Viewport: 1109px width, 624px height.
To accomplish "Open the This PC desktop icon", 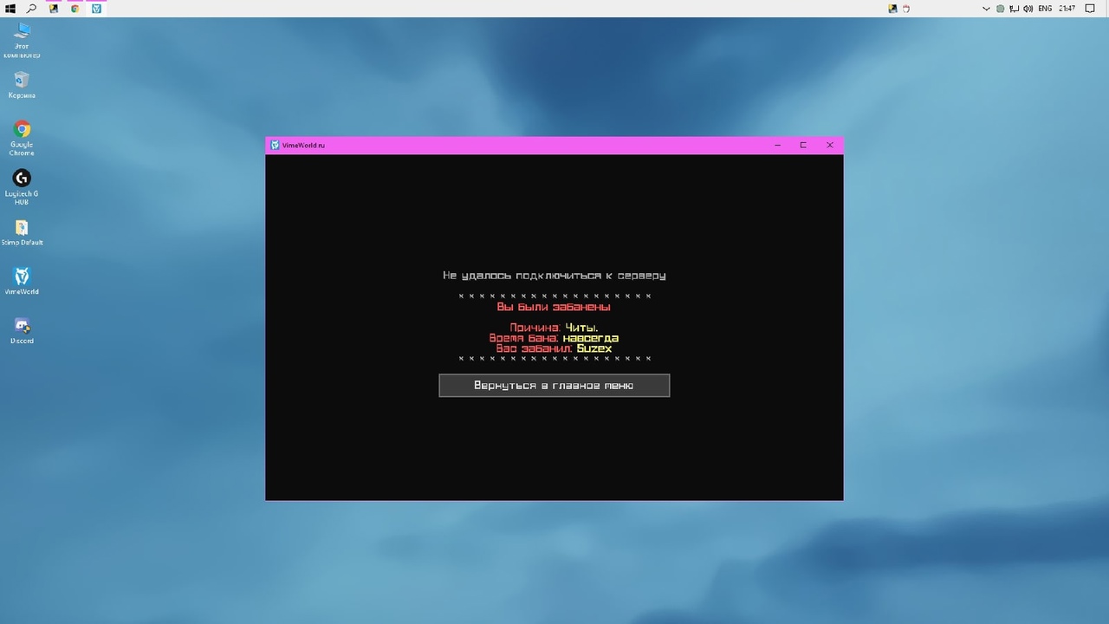I will click(22, 39).
